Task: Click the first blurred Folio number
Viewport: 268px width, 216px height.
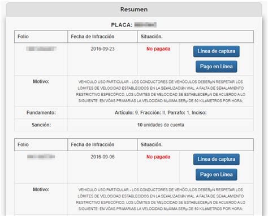Action: tap(41, 49)
